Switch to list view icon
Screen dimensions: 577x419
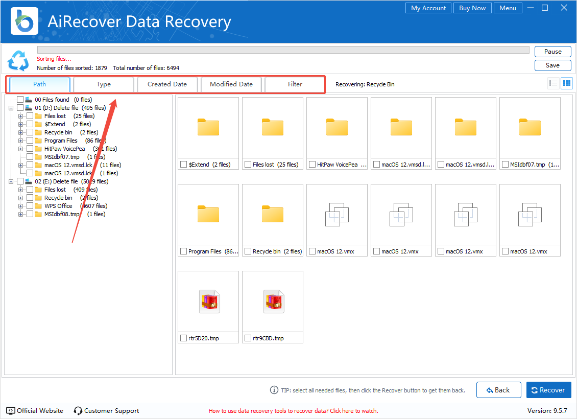pos(553,83)
